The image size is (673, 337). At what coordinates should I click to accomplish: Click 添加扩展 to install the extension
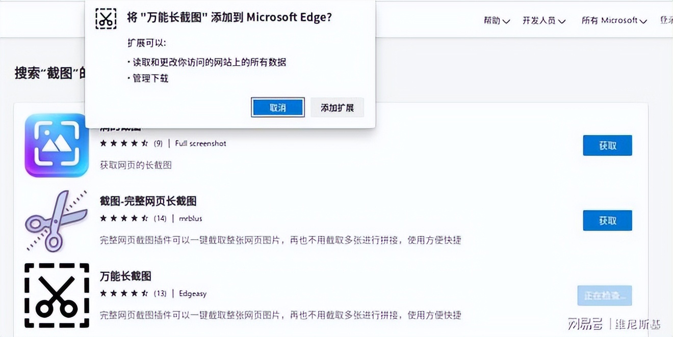click(x=337, y=107)
